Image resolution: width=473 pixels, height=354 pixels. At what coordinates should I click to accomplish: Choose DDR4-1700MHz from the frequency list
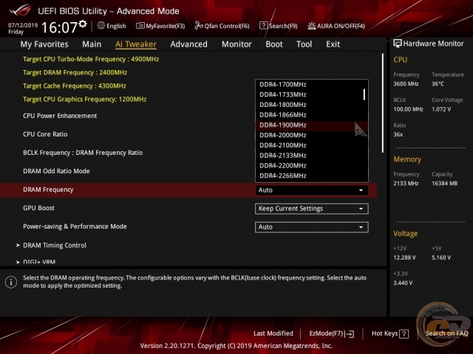(x=312, y=85)
